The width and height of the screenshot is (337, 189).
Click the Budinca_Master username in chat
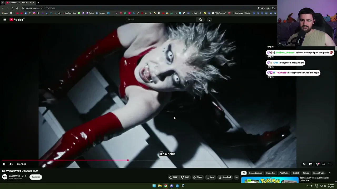(x=285, y=52)
